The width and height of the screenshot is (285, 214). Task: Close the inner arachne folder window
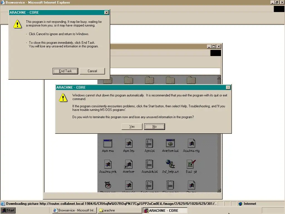pyautogui.click(x=219, y=47)
